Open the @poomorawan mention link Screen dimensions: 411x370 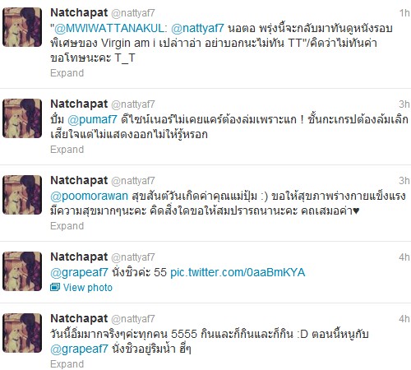(x=89, y=197)
